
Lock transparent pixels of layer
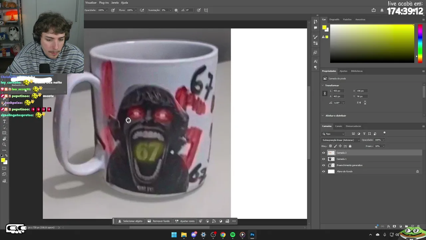pos(330,146)
